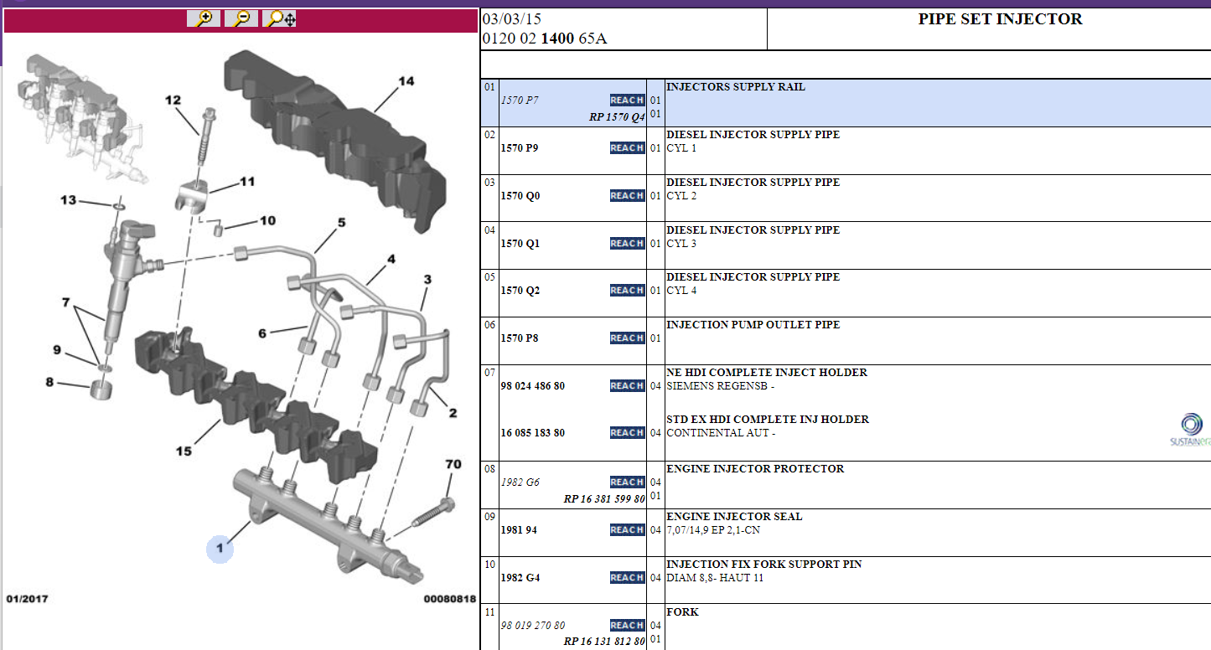Viewport: 1211px width, 650px height.
Task: Select callout 13 on the diagram
Action: pos(68,200)
